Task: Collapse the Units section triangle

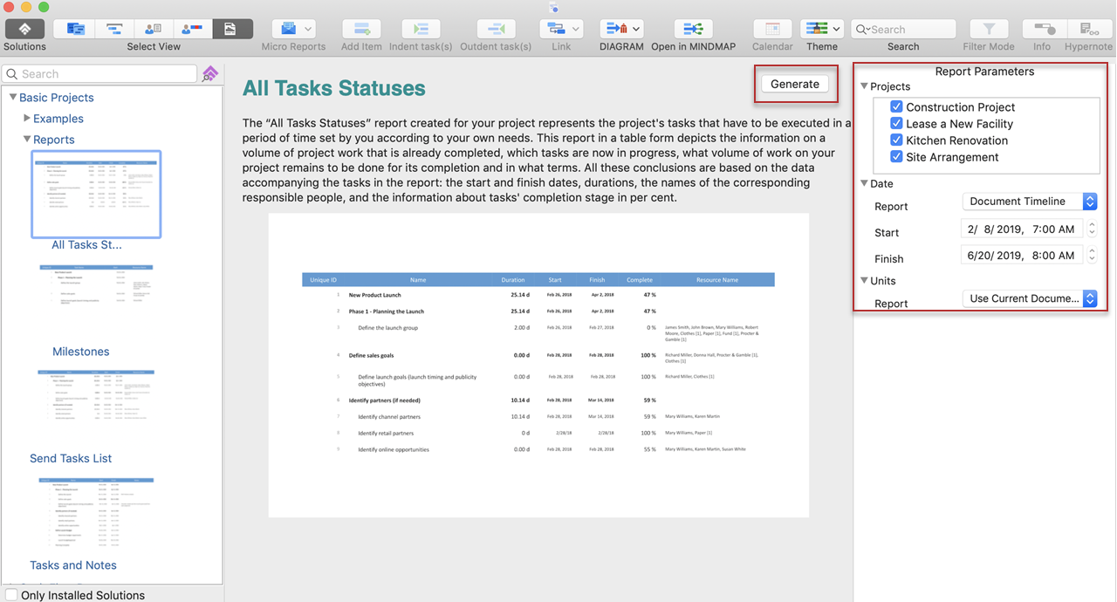Action: (x=864, y=280)
